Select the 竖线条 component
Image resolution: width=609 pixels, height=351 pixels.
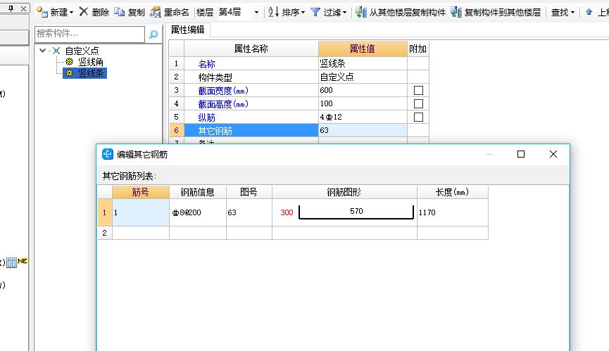pos(91,73)
